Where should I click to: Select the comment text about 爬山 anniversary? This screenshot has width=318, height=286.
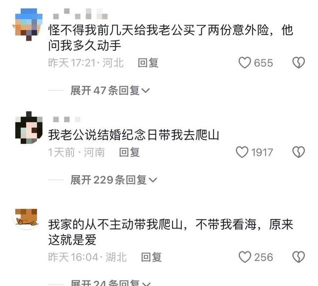tap(133, 135)
